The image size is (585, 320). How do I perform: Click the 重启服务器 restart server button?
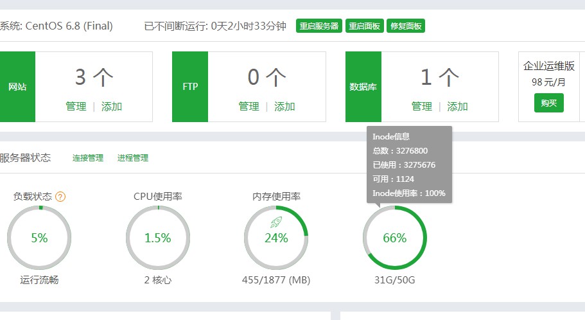(319, 26)
